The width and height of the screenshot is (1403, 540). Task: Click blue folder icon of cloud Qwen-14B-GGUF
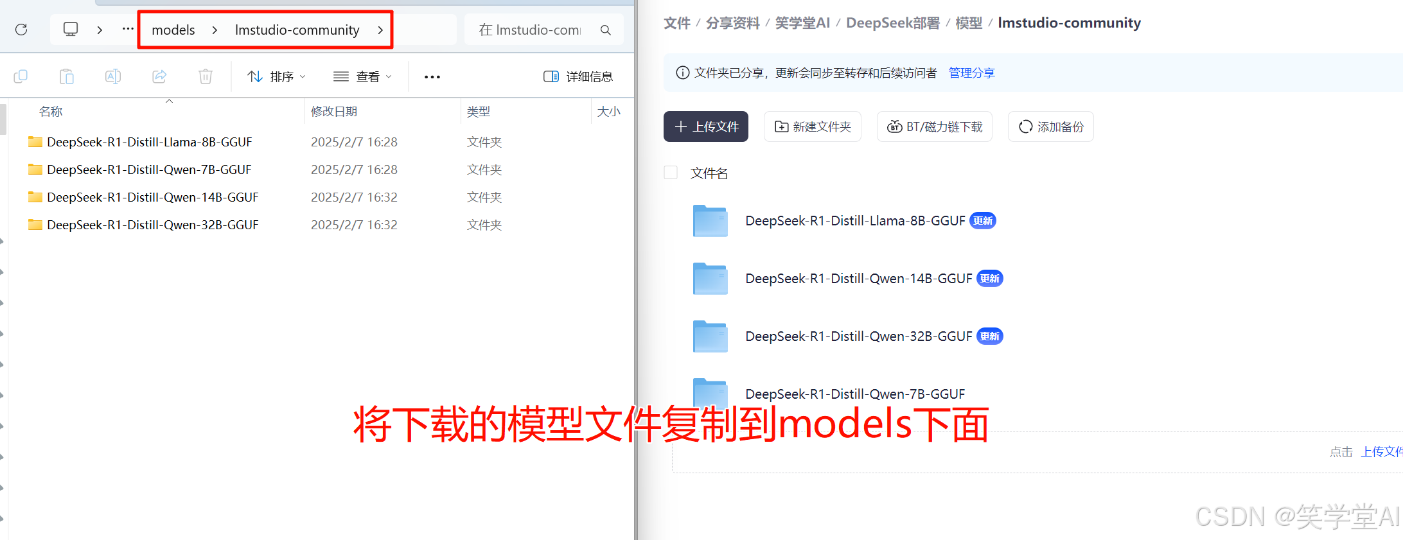pos(710,279)
